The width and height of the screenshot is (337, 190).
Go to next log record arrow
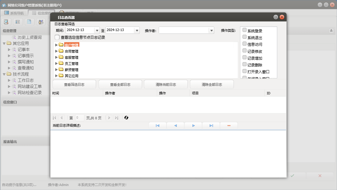193,125
